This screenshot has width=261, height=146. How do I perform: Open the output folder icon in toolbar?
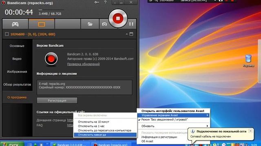pyautogui.click(x=90, y=24)
